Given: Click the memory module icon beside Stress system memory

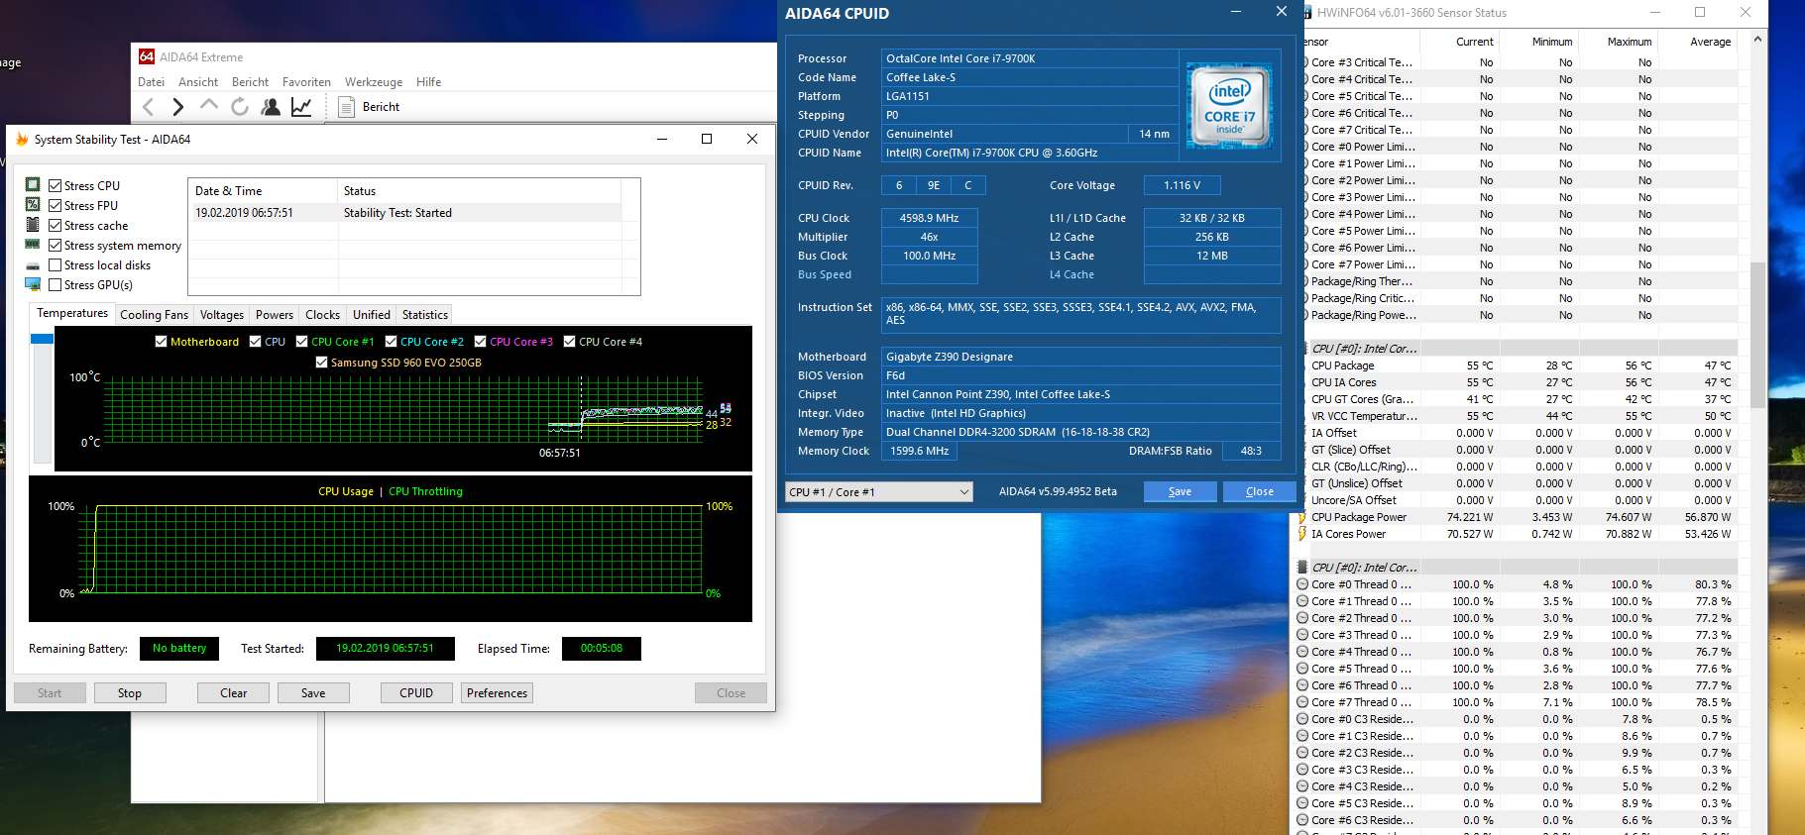Looking at the screenshot, I should coord(33,245).
